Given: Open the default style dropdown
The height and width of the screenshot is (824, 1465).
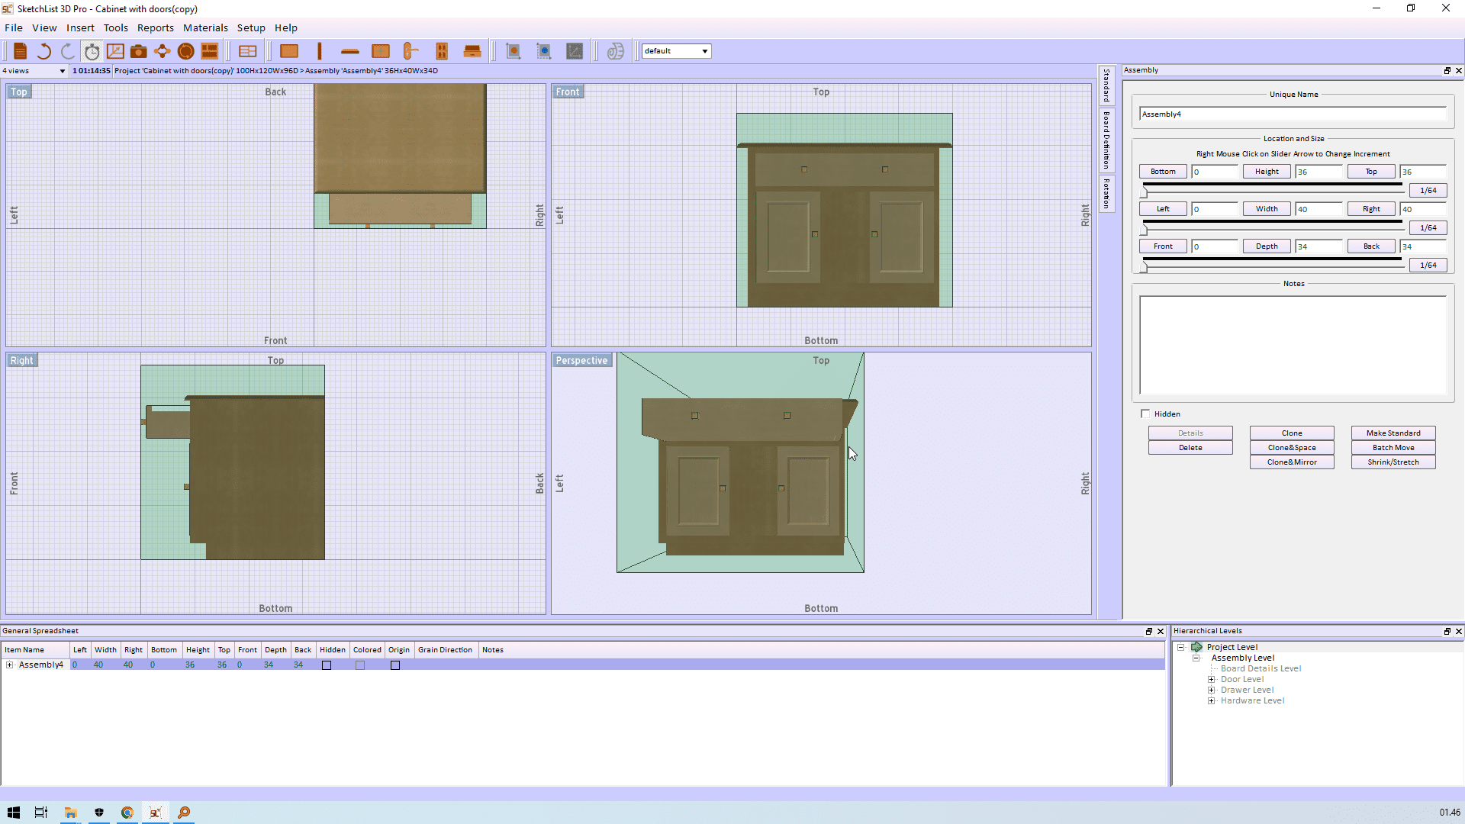Looking at the screenshot, I should 704,51.
